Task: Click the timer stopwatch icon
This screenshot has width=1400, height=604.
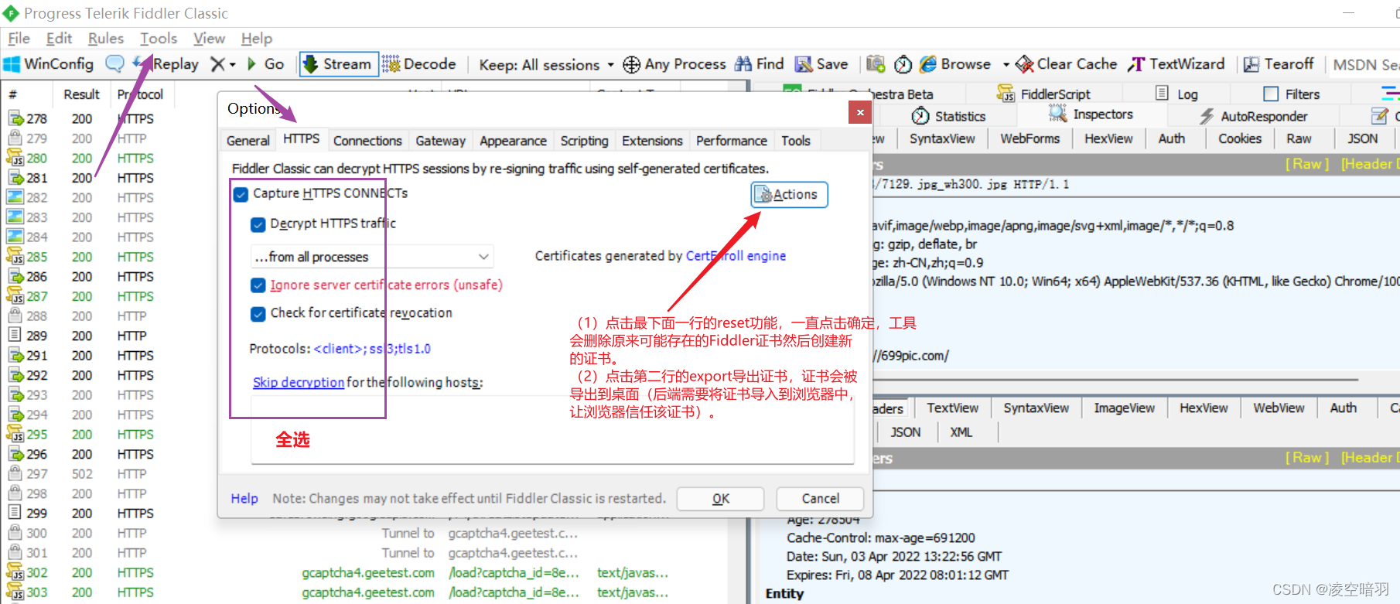Action: click(x=903, y=64)
